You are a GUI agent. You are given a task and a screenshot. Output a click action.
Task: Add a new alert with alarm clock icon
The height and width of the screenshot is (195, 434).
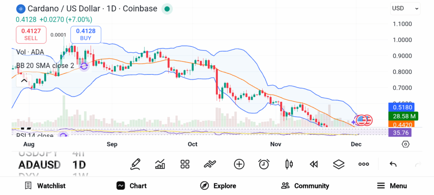point(264,164)
